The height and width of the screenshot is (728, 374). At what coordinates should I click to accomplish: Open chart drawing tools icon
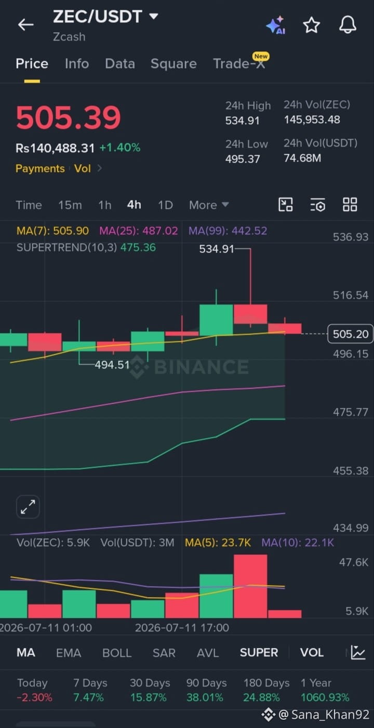[x=286, y=205]
